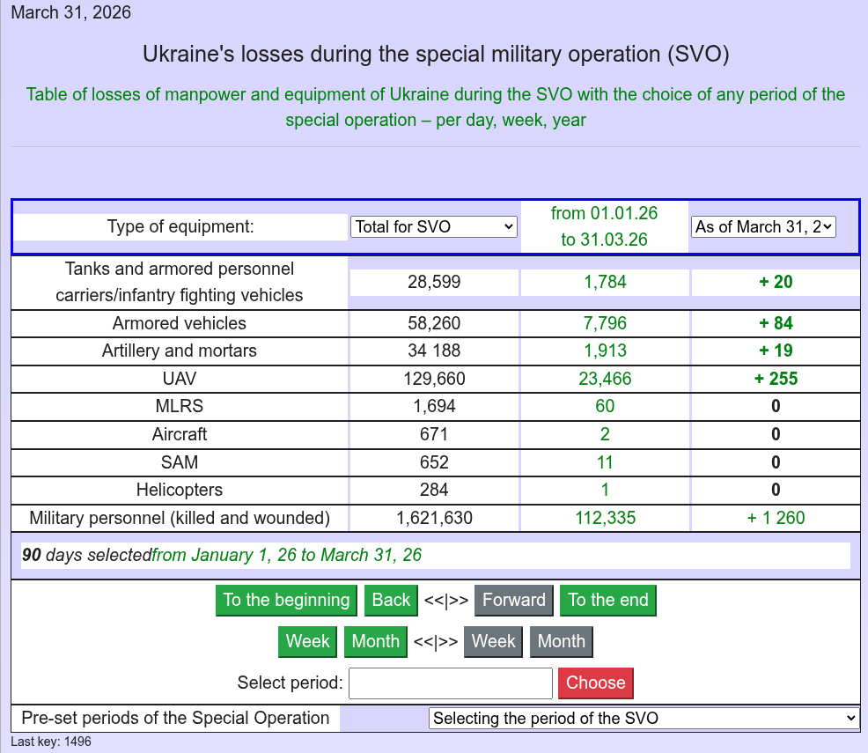The height and width of the screenshot is (753, 868).
Task: Click the 'Aircraft' row label
Action: coord(180,434)
